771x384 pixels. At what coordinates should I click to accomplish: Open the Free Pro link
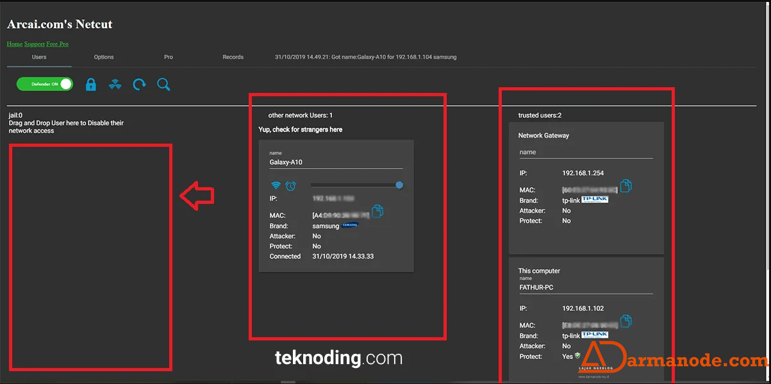58,44
